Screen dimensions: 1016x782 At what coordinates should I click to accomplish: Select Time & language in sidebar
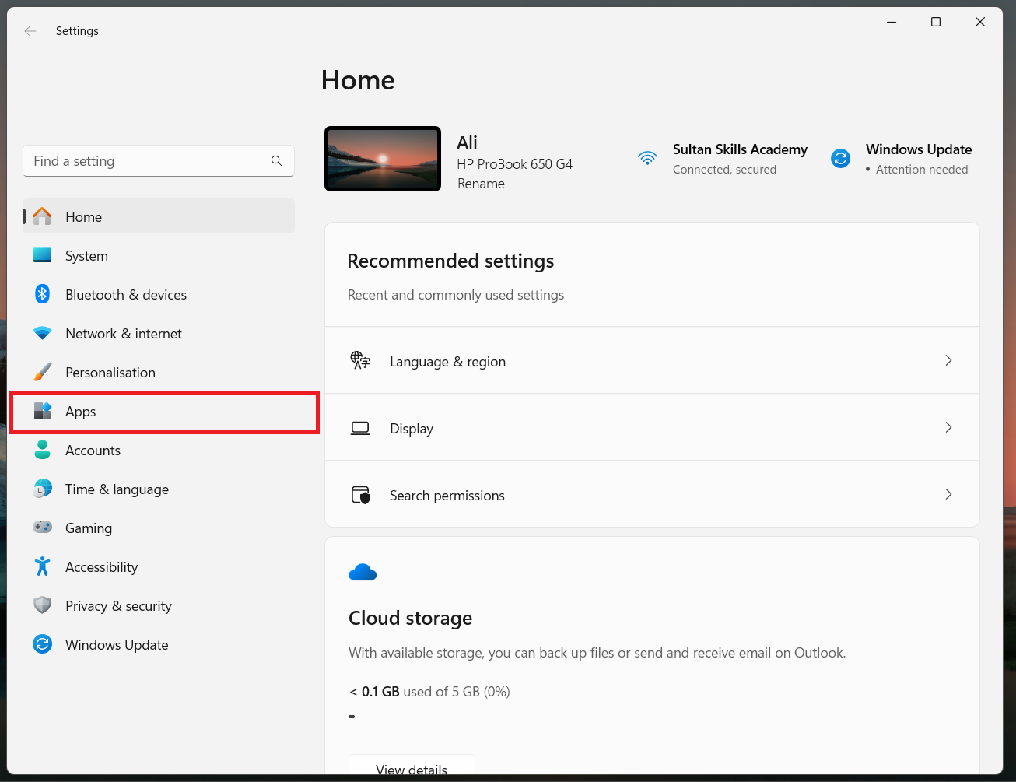(117, 489)
